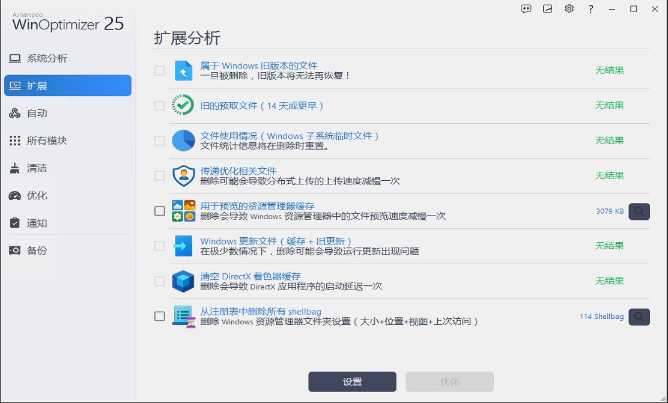Open help question mark icon
Image resolution: width=668 pixels, height=403 pixels.
click(591, 9)
